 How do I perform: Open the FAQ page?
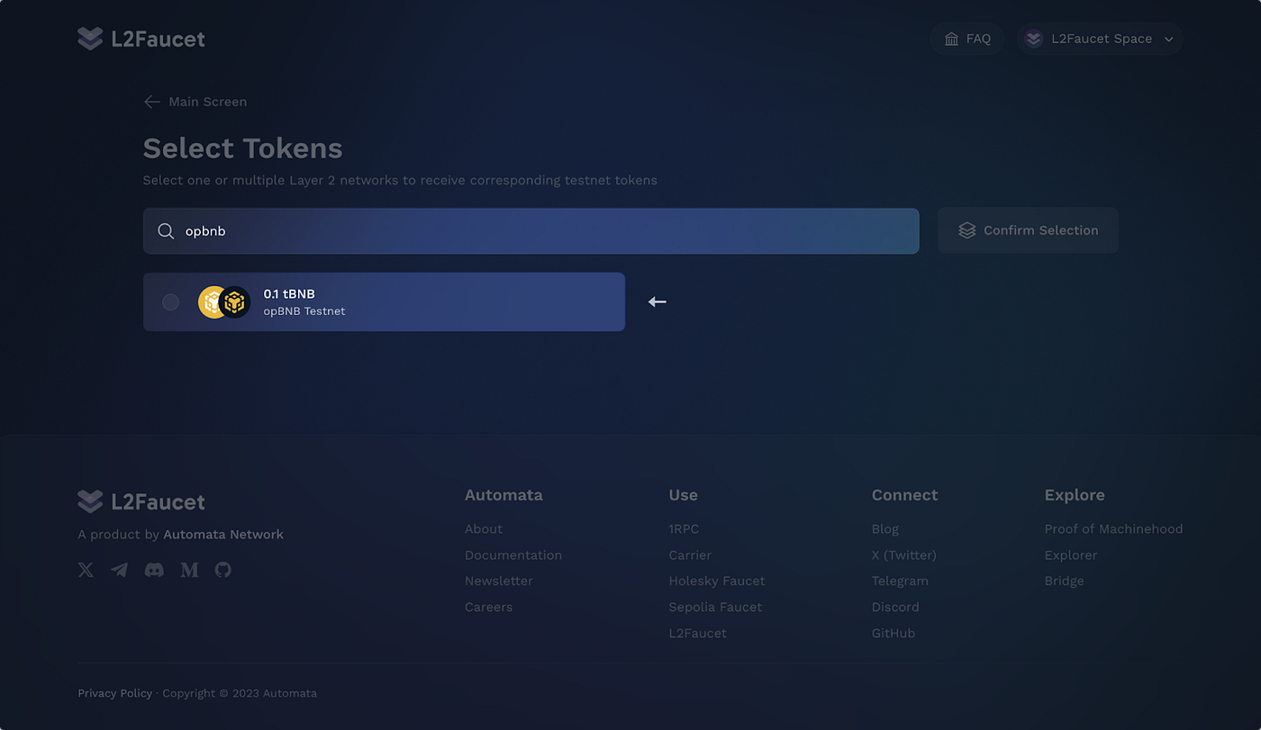[x=967, y=39]
